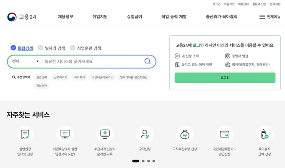Click the 내 신청 조회 icon

[x=177, y=56]
